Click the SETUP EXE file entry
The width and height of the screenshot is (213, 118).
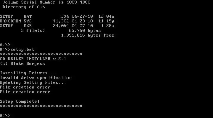click(x=57, y=26)
